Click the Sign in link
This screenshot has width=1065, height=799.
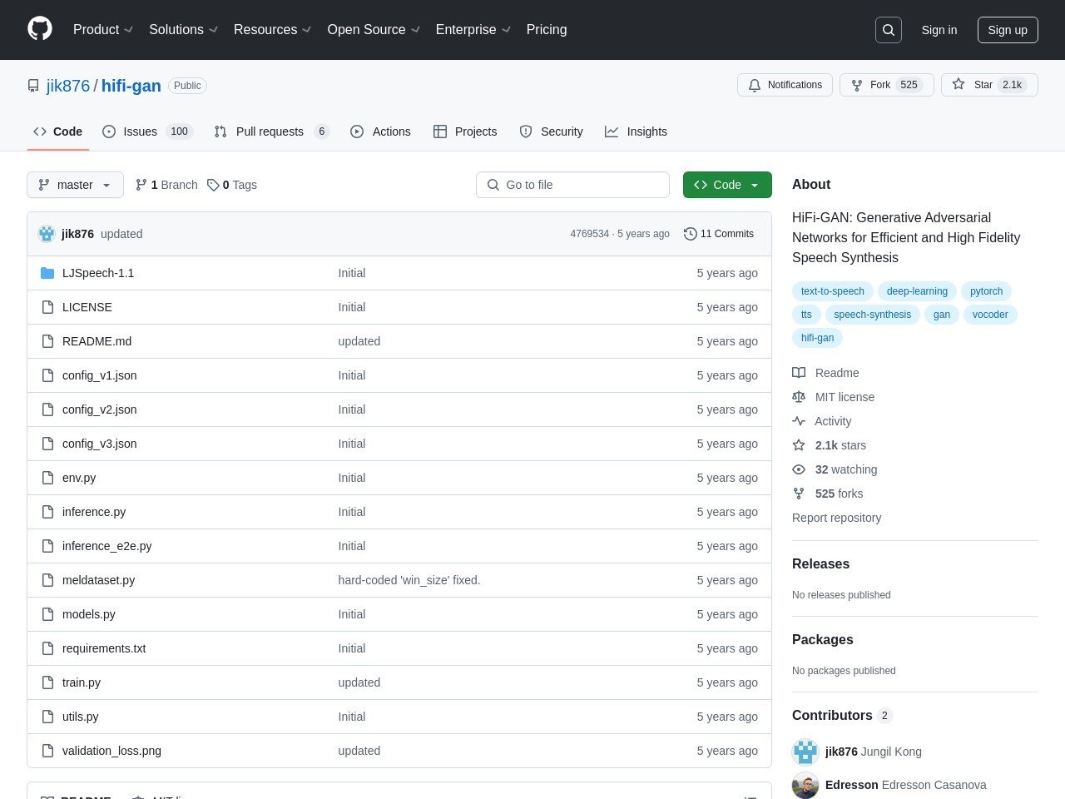pyautogui.click(x=939, y=30)
